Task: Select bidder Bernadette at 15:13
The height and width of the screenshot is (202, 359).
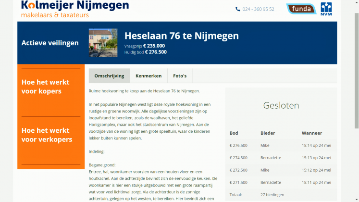Action: [271, 158]
